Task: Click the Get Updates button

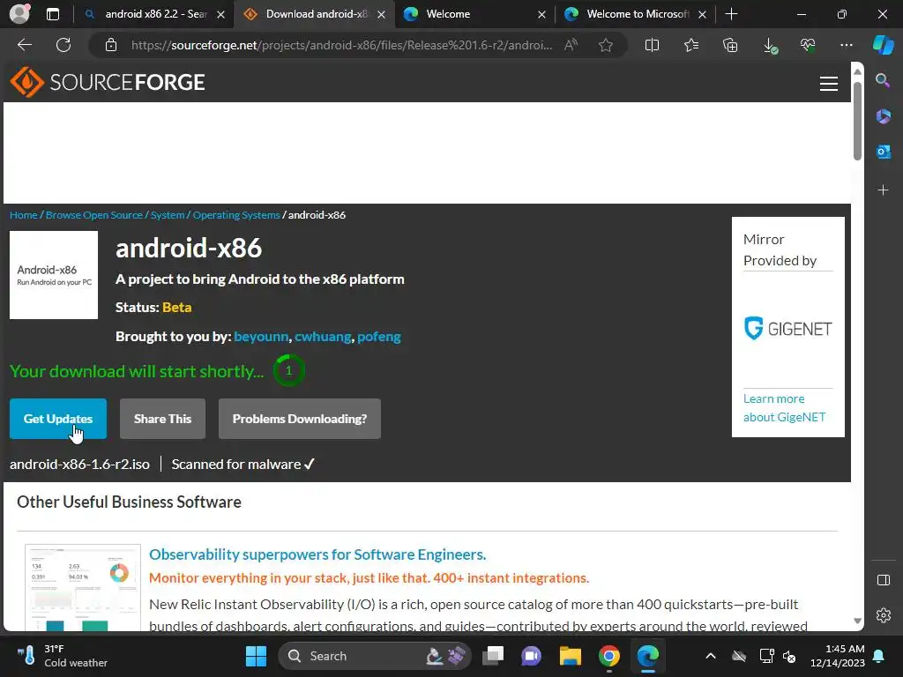Action: pyautogui.click(x=58, y=419)
